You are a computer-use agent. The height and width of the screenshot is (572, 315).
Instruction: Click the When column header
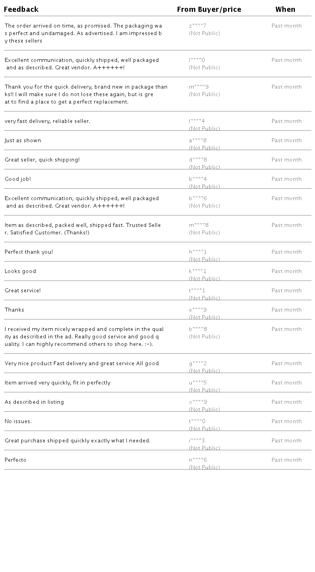(x=285, y=9)
